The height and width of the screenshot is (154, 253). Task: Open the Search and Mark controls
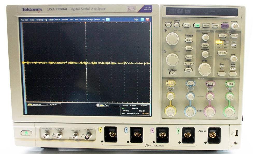[x=188, y=57]
